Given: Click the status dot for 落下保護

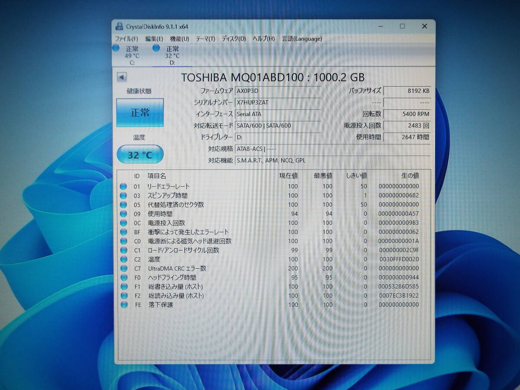Looking at the screenshot, I should point(124,305).
